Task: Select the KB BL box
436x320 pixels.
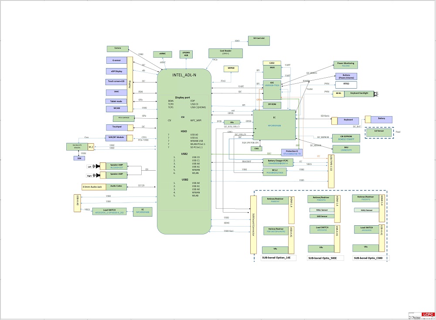Action: (338, 94)
